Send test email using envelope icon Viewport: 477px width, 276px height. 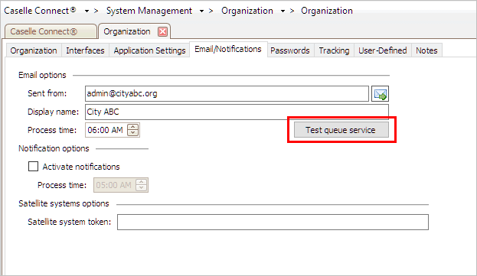[x=380, y=94]
